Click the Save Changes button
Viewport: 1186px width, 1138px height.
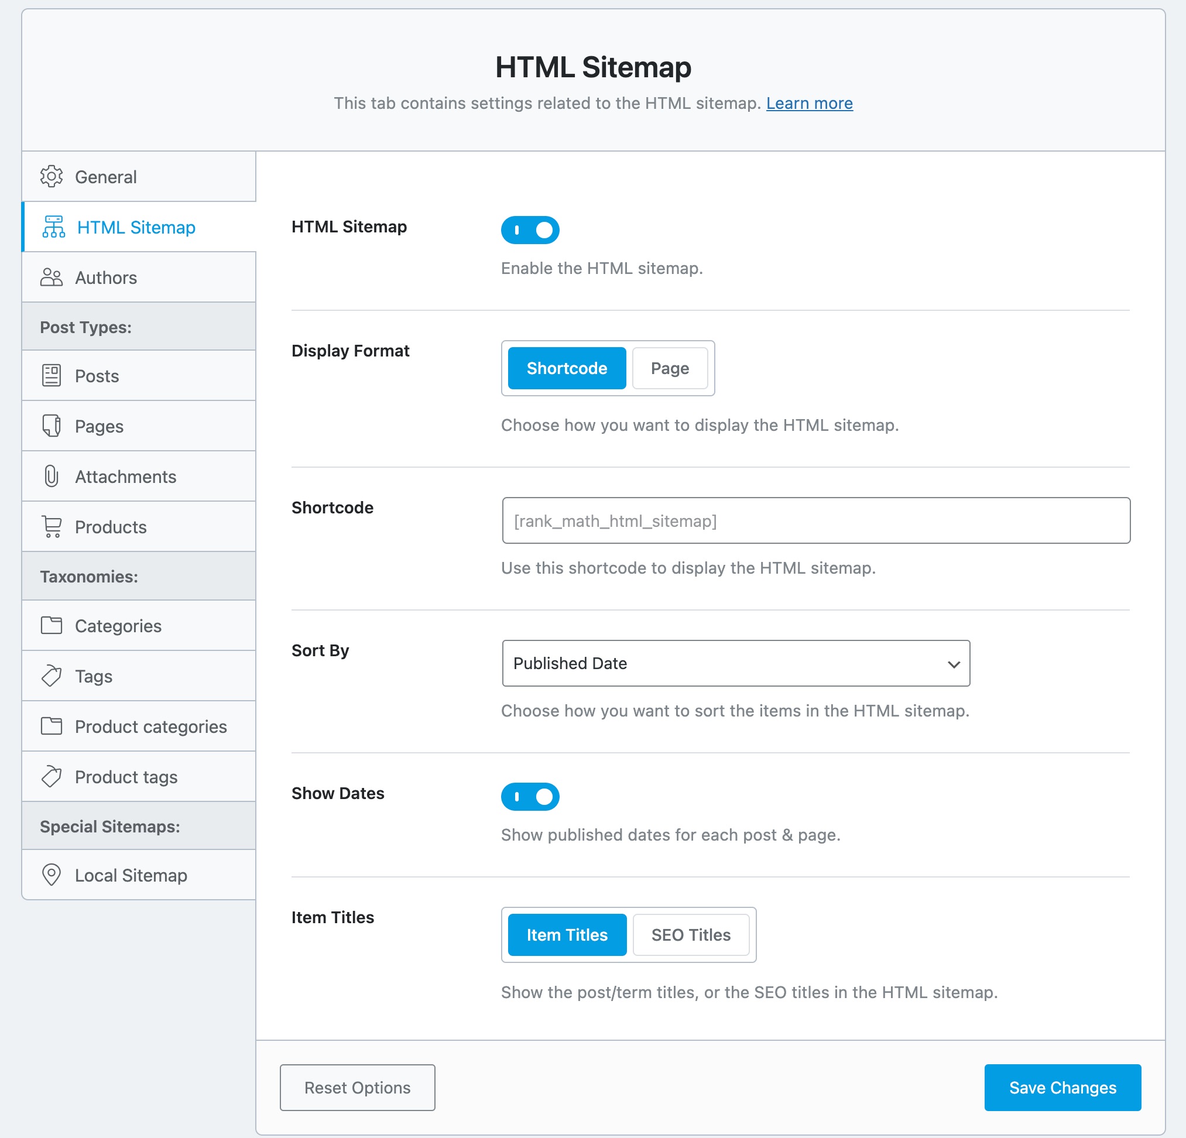pos(1062,1086)
